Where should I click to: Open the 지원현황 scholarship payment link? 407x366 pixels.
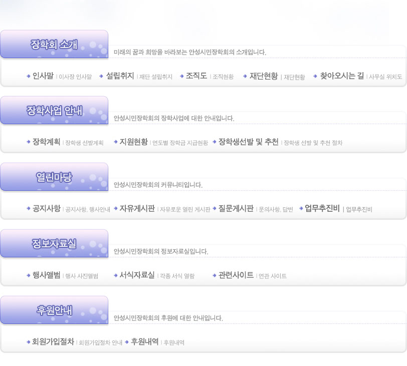tap(134, 142)
